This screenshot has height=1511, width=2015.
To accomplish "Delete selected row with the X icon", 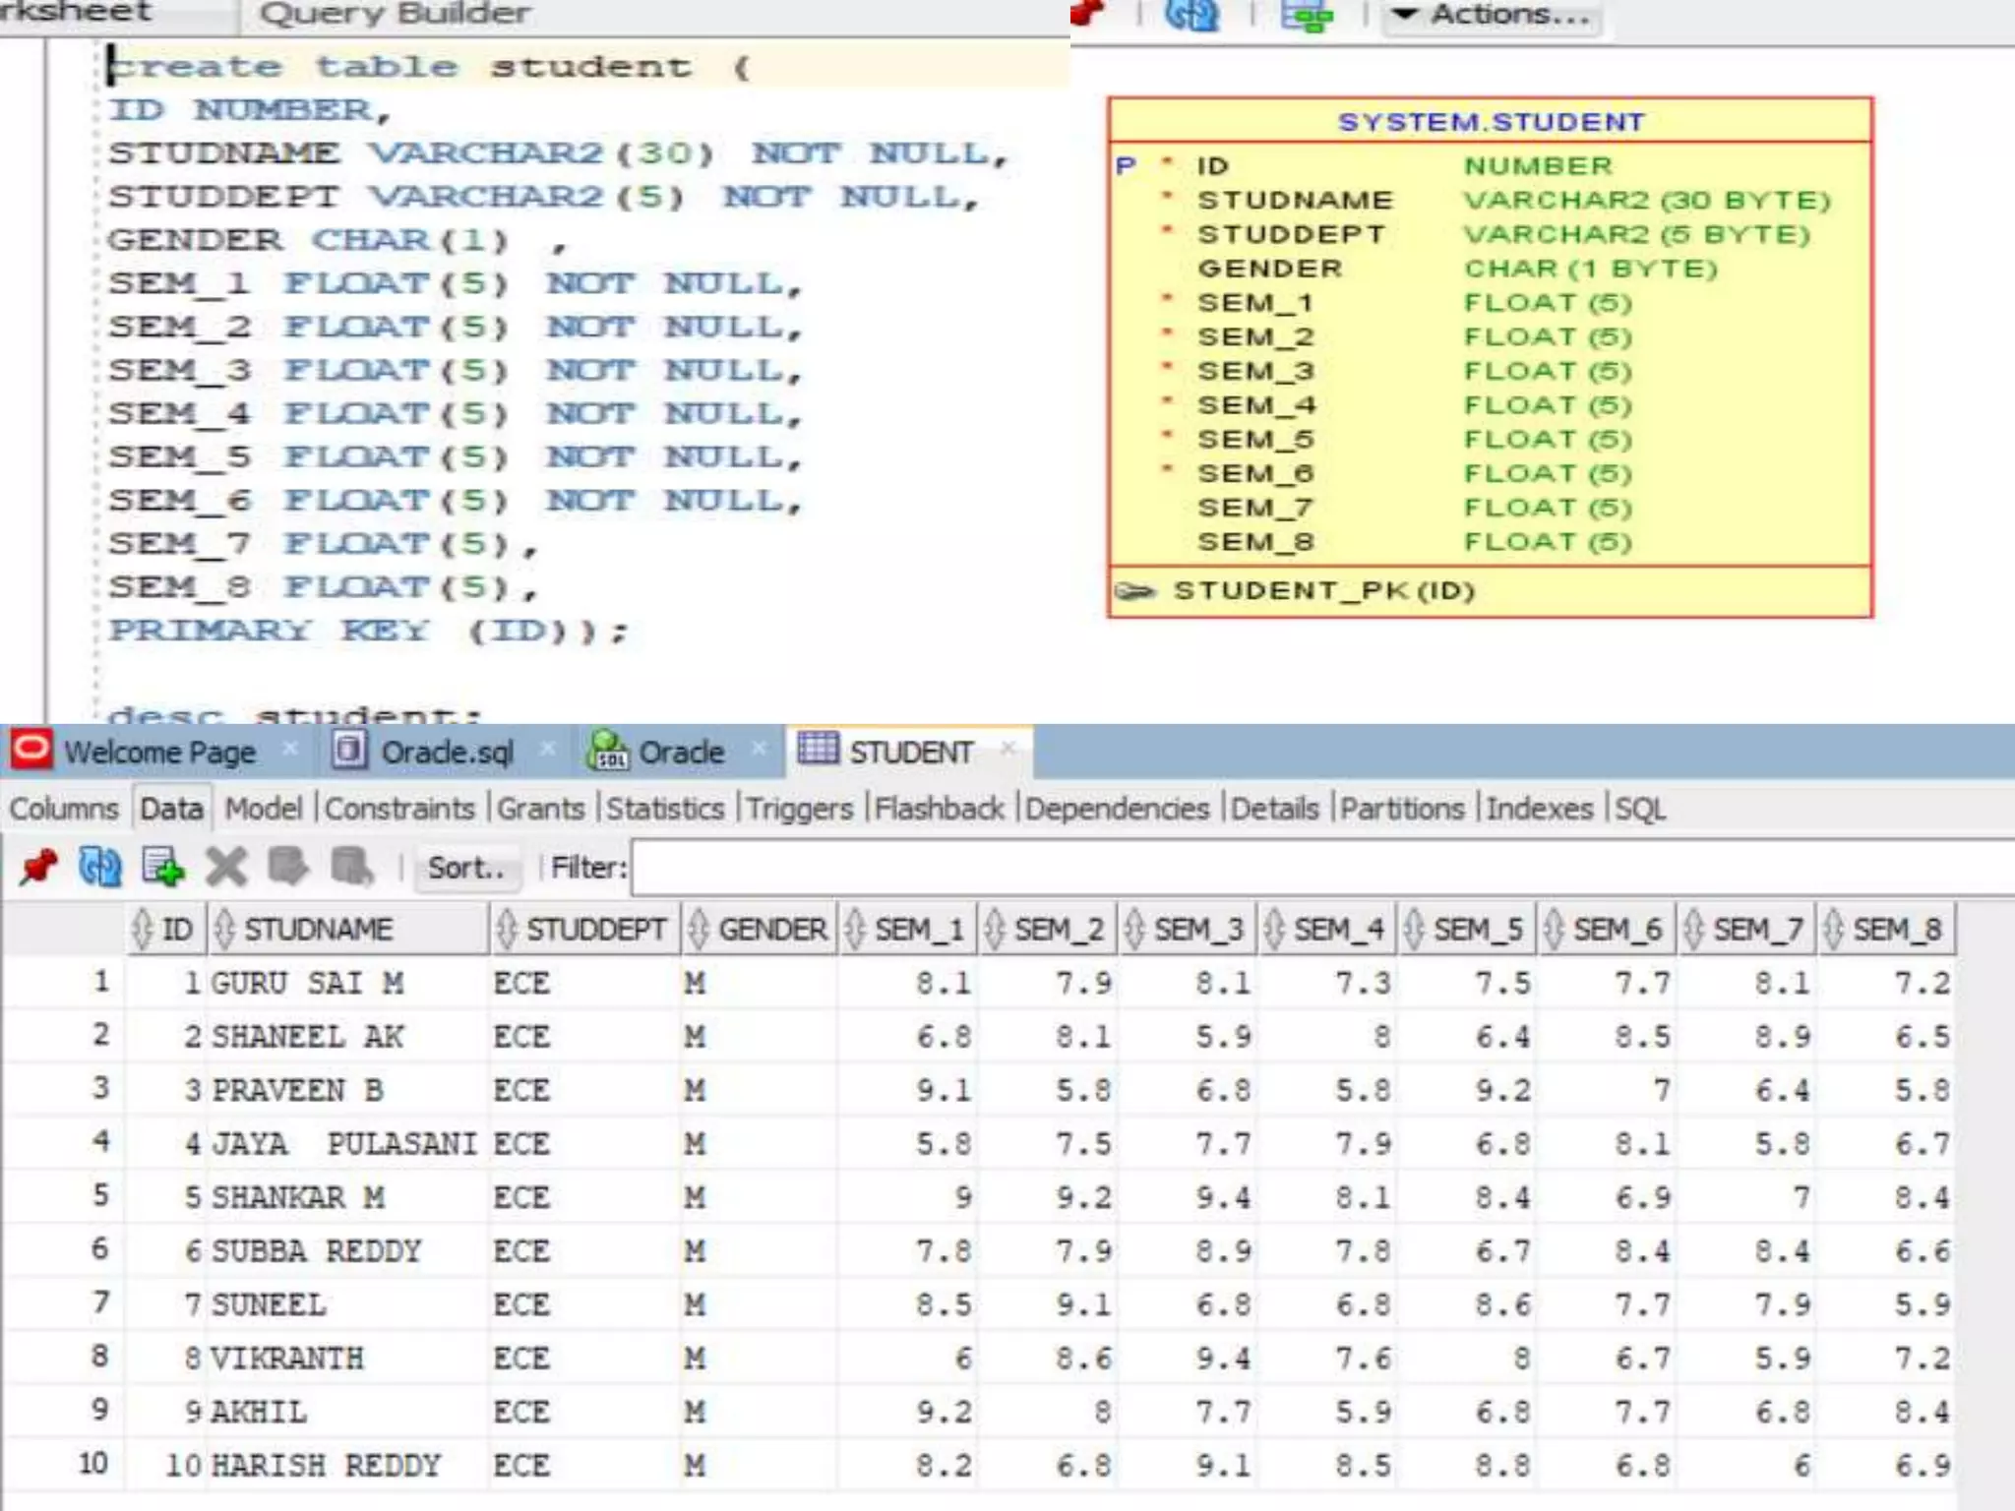I will (226, 867).
